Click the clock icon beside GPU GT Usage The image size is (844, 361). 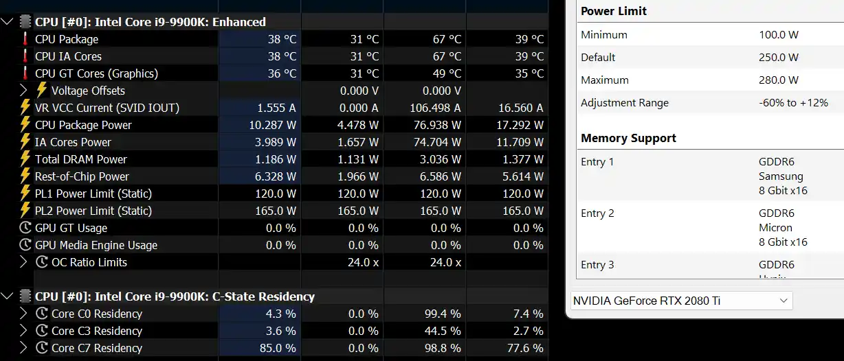pos(25,228)
